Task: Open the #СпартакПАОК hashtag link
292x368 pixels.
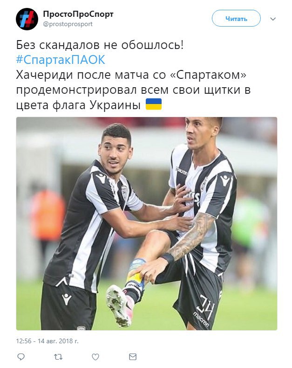Action: pos(61,60)
